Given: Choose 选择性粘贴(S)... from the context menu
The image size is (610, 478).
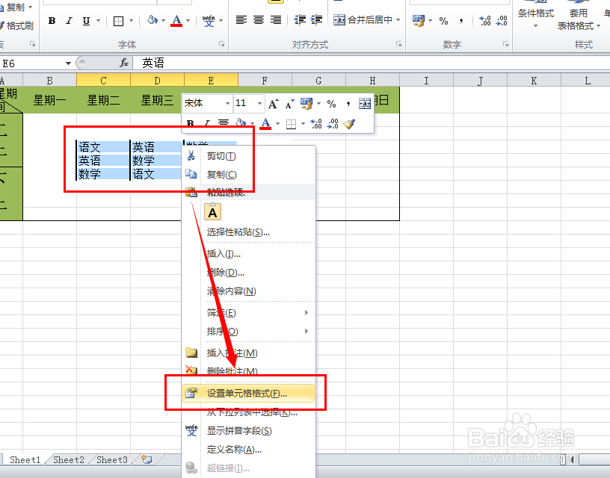Looking at the screenshot, I should (249, 232).
